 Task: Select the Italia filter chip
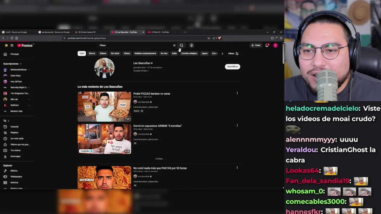click(174, 53)
